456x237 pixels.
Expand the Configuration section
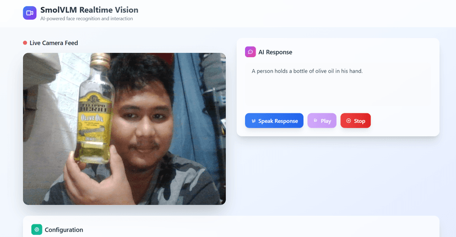[64, 229]
